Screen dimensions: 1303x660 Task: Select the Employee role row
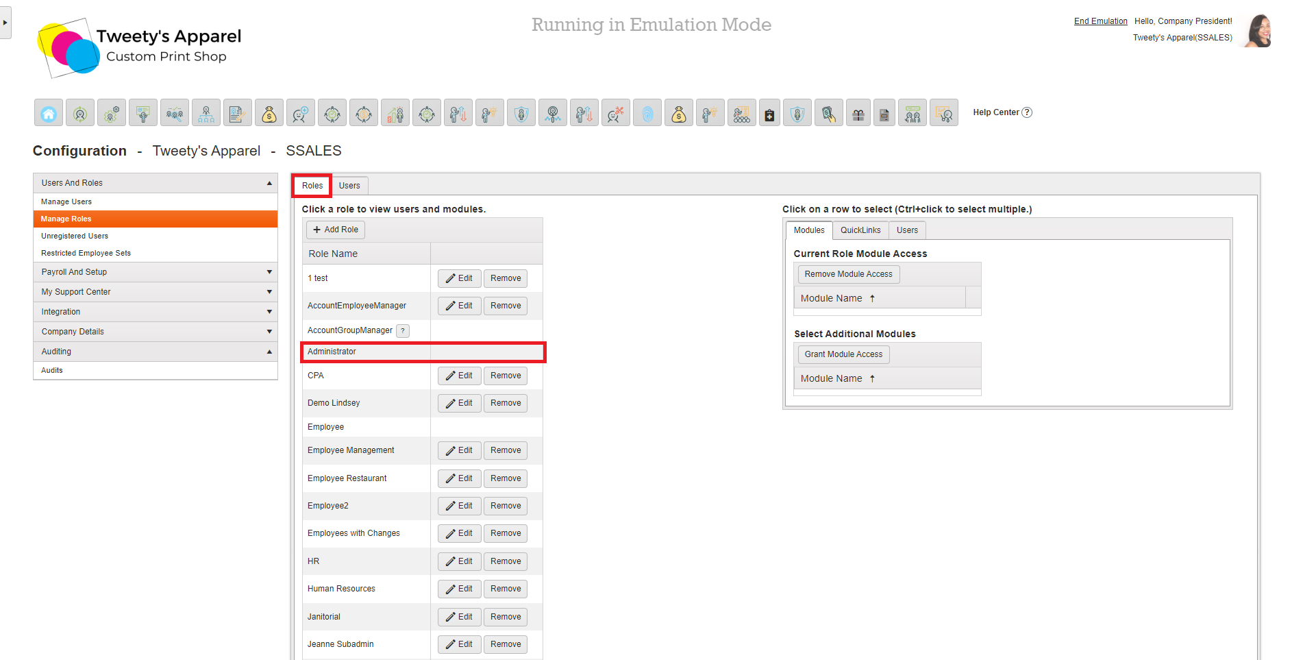click(423, 427)
